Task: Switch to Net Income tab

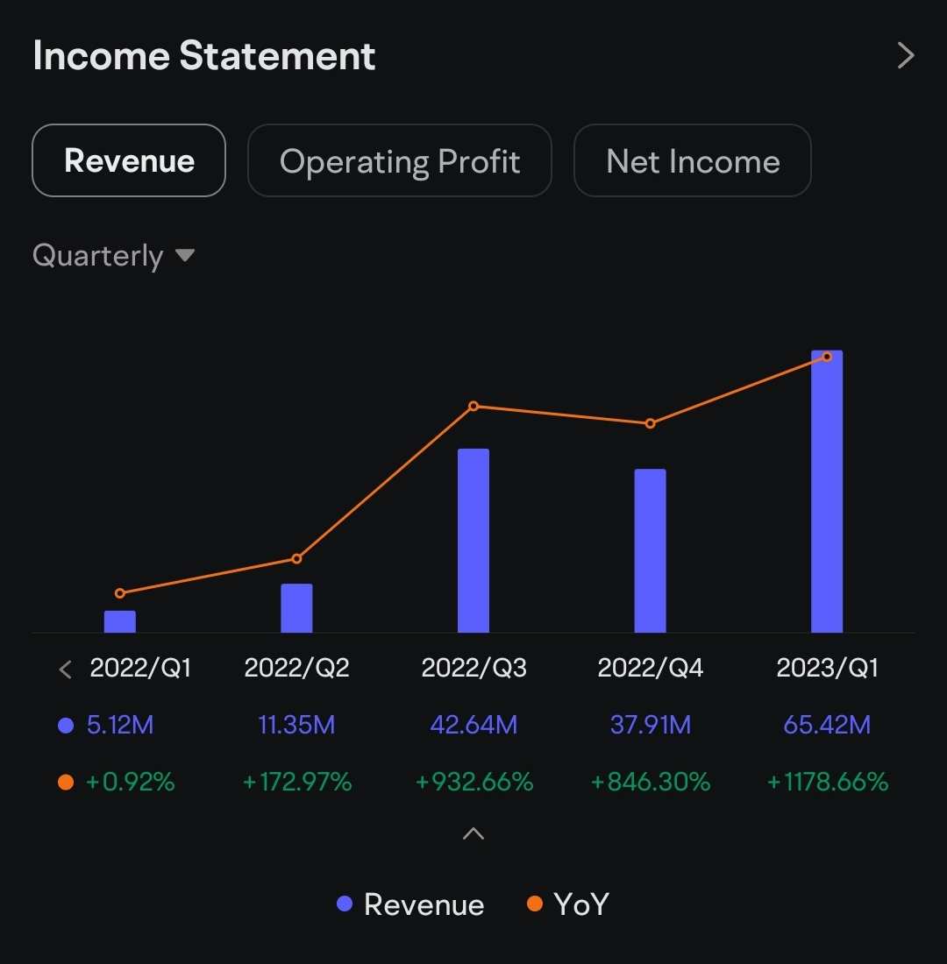Action: pyautogui.click(x=692, y=161)
